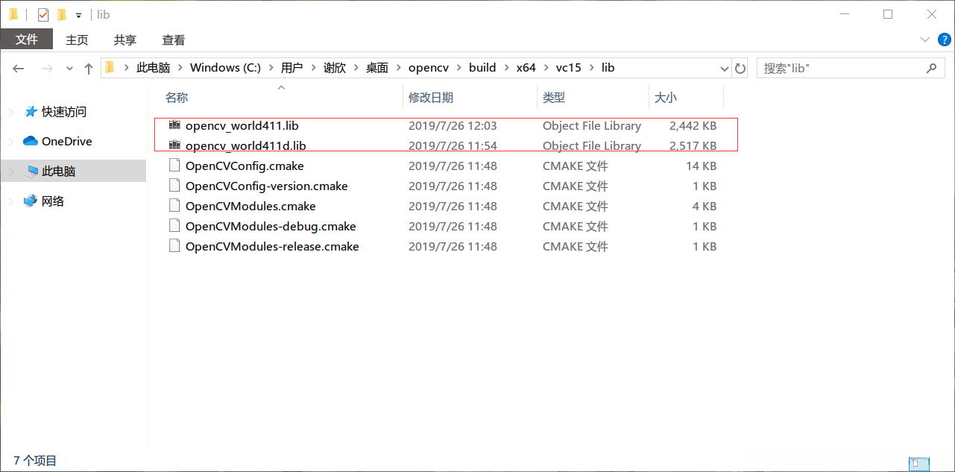This screenshot has height=472, width=955.
Task: Expand the 此电脑 tree node
Action: pyautogui.click(x=11, y=172)
